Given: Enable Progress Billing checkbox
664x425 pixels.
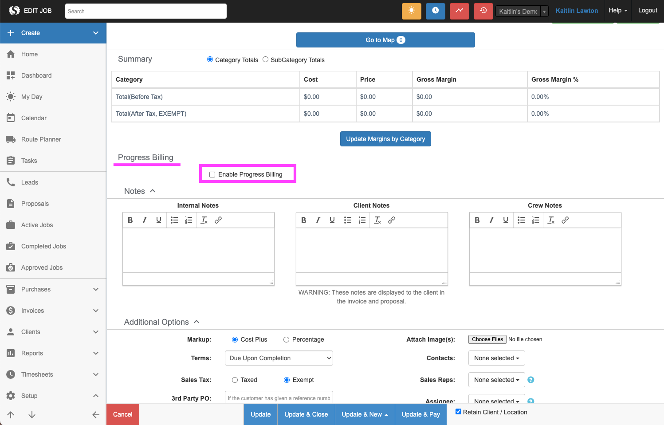Looking at the screenshot, I should 212,174.
